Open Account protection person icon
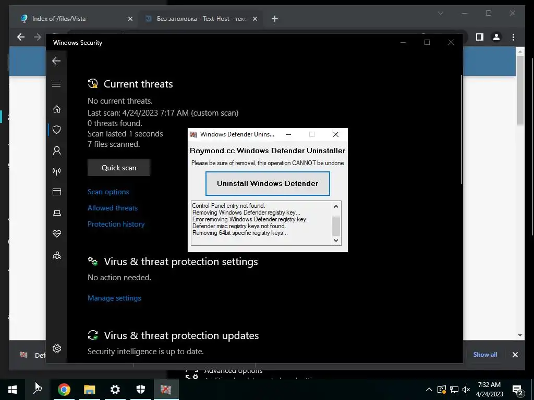The width and height of the screenshot is (534, 400). click(x=56, y=151)
